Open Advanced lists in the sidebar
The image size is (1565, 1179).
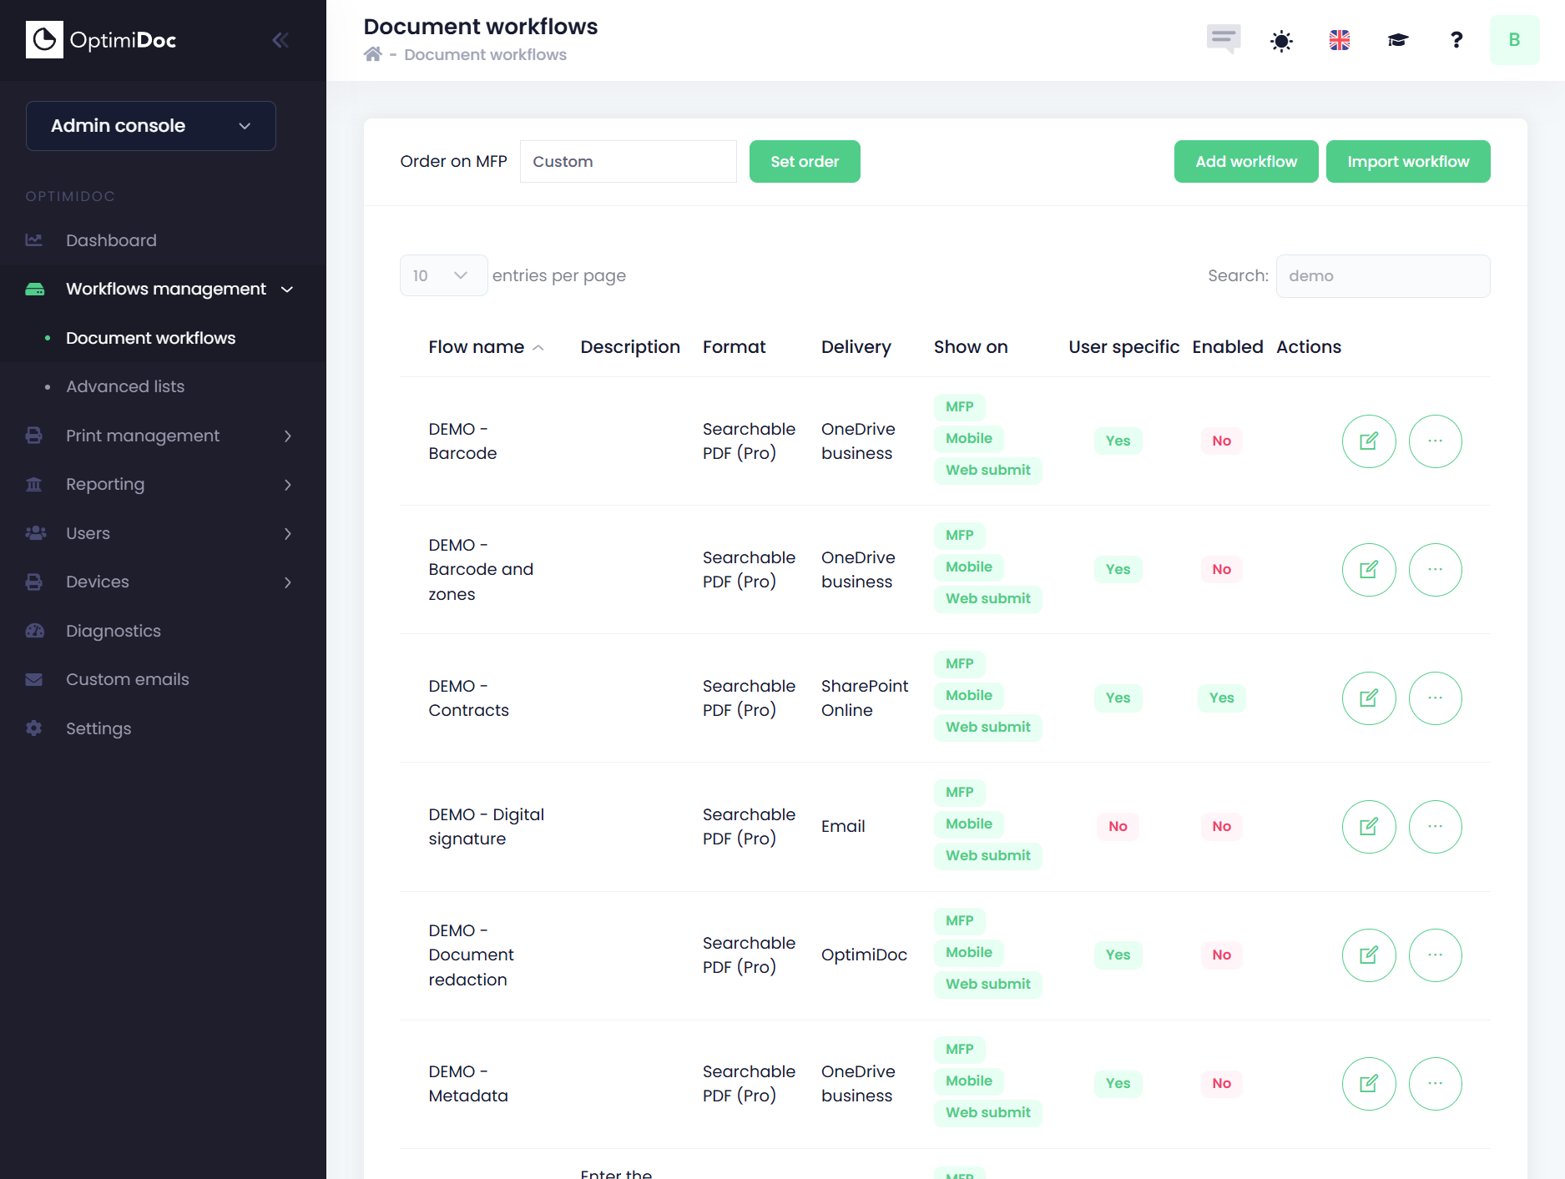click(125, 386)
